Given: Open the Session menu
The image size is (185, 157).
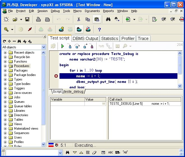Looking at the screenshot, I should [x=42, y=11].
